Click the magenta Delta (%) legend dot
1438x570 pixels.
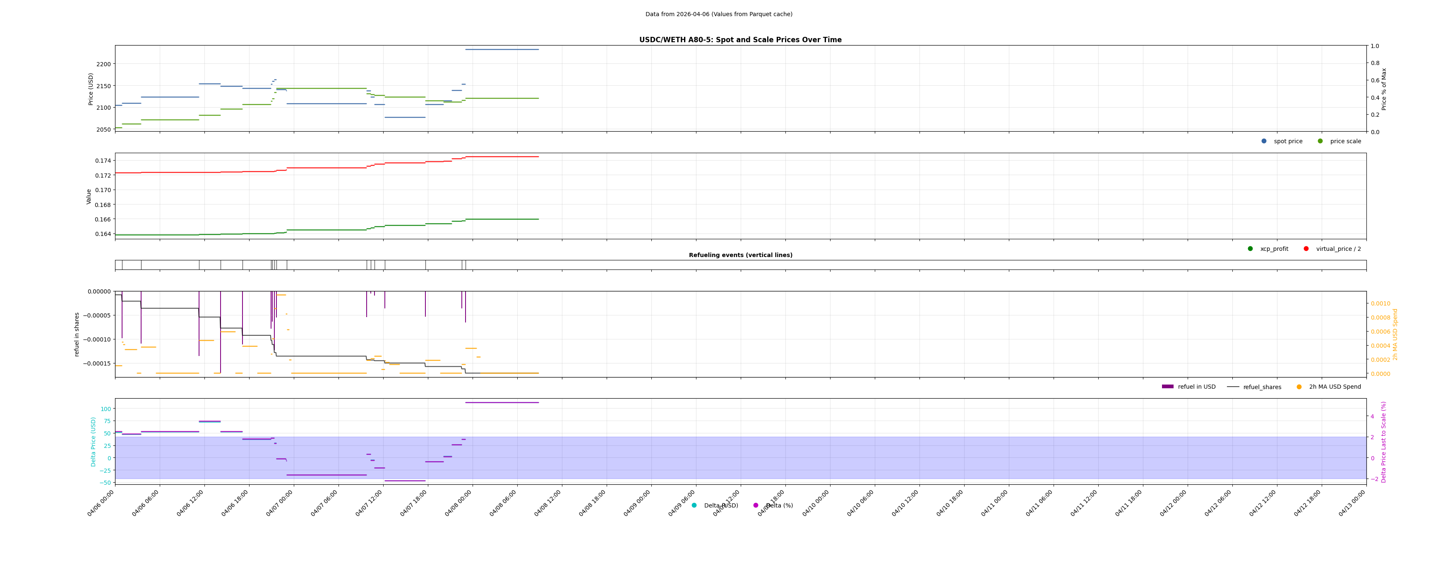756,506
